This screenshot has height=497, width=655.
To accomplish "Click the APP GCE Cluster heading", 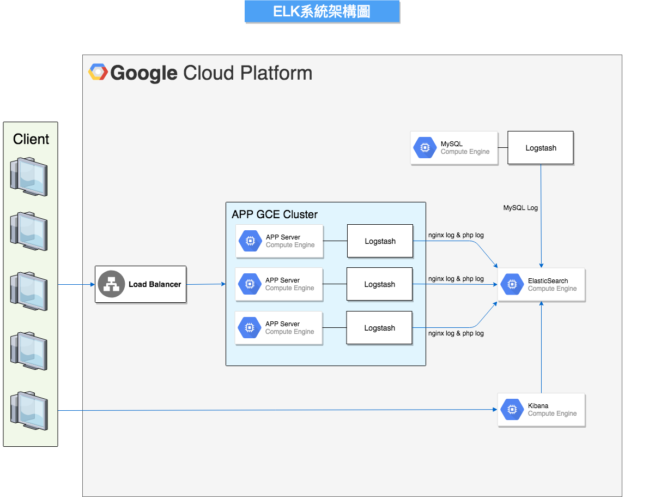I will 275,214.
